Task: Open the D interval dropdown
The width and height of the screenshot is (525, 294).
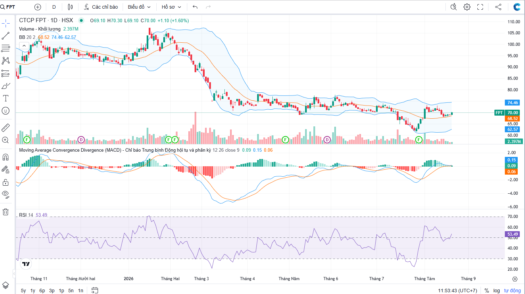Action: (x=54, y=7)
